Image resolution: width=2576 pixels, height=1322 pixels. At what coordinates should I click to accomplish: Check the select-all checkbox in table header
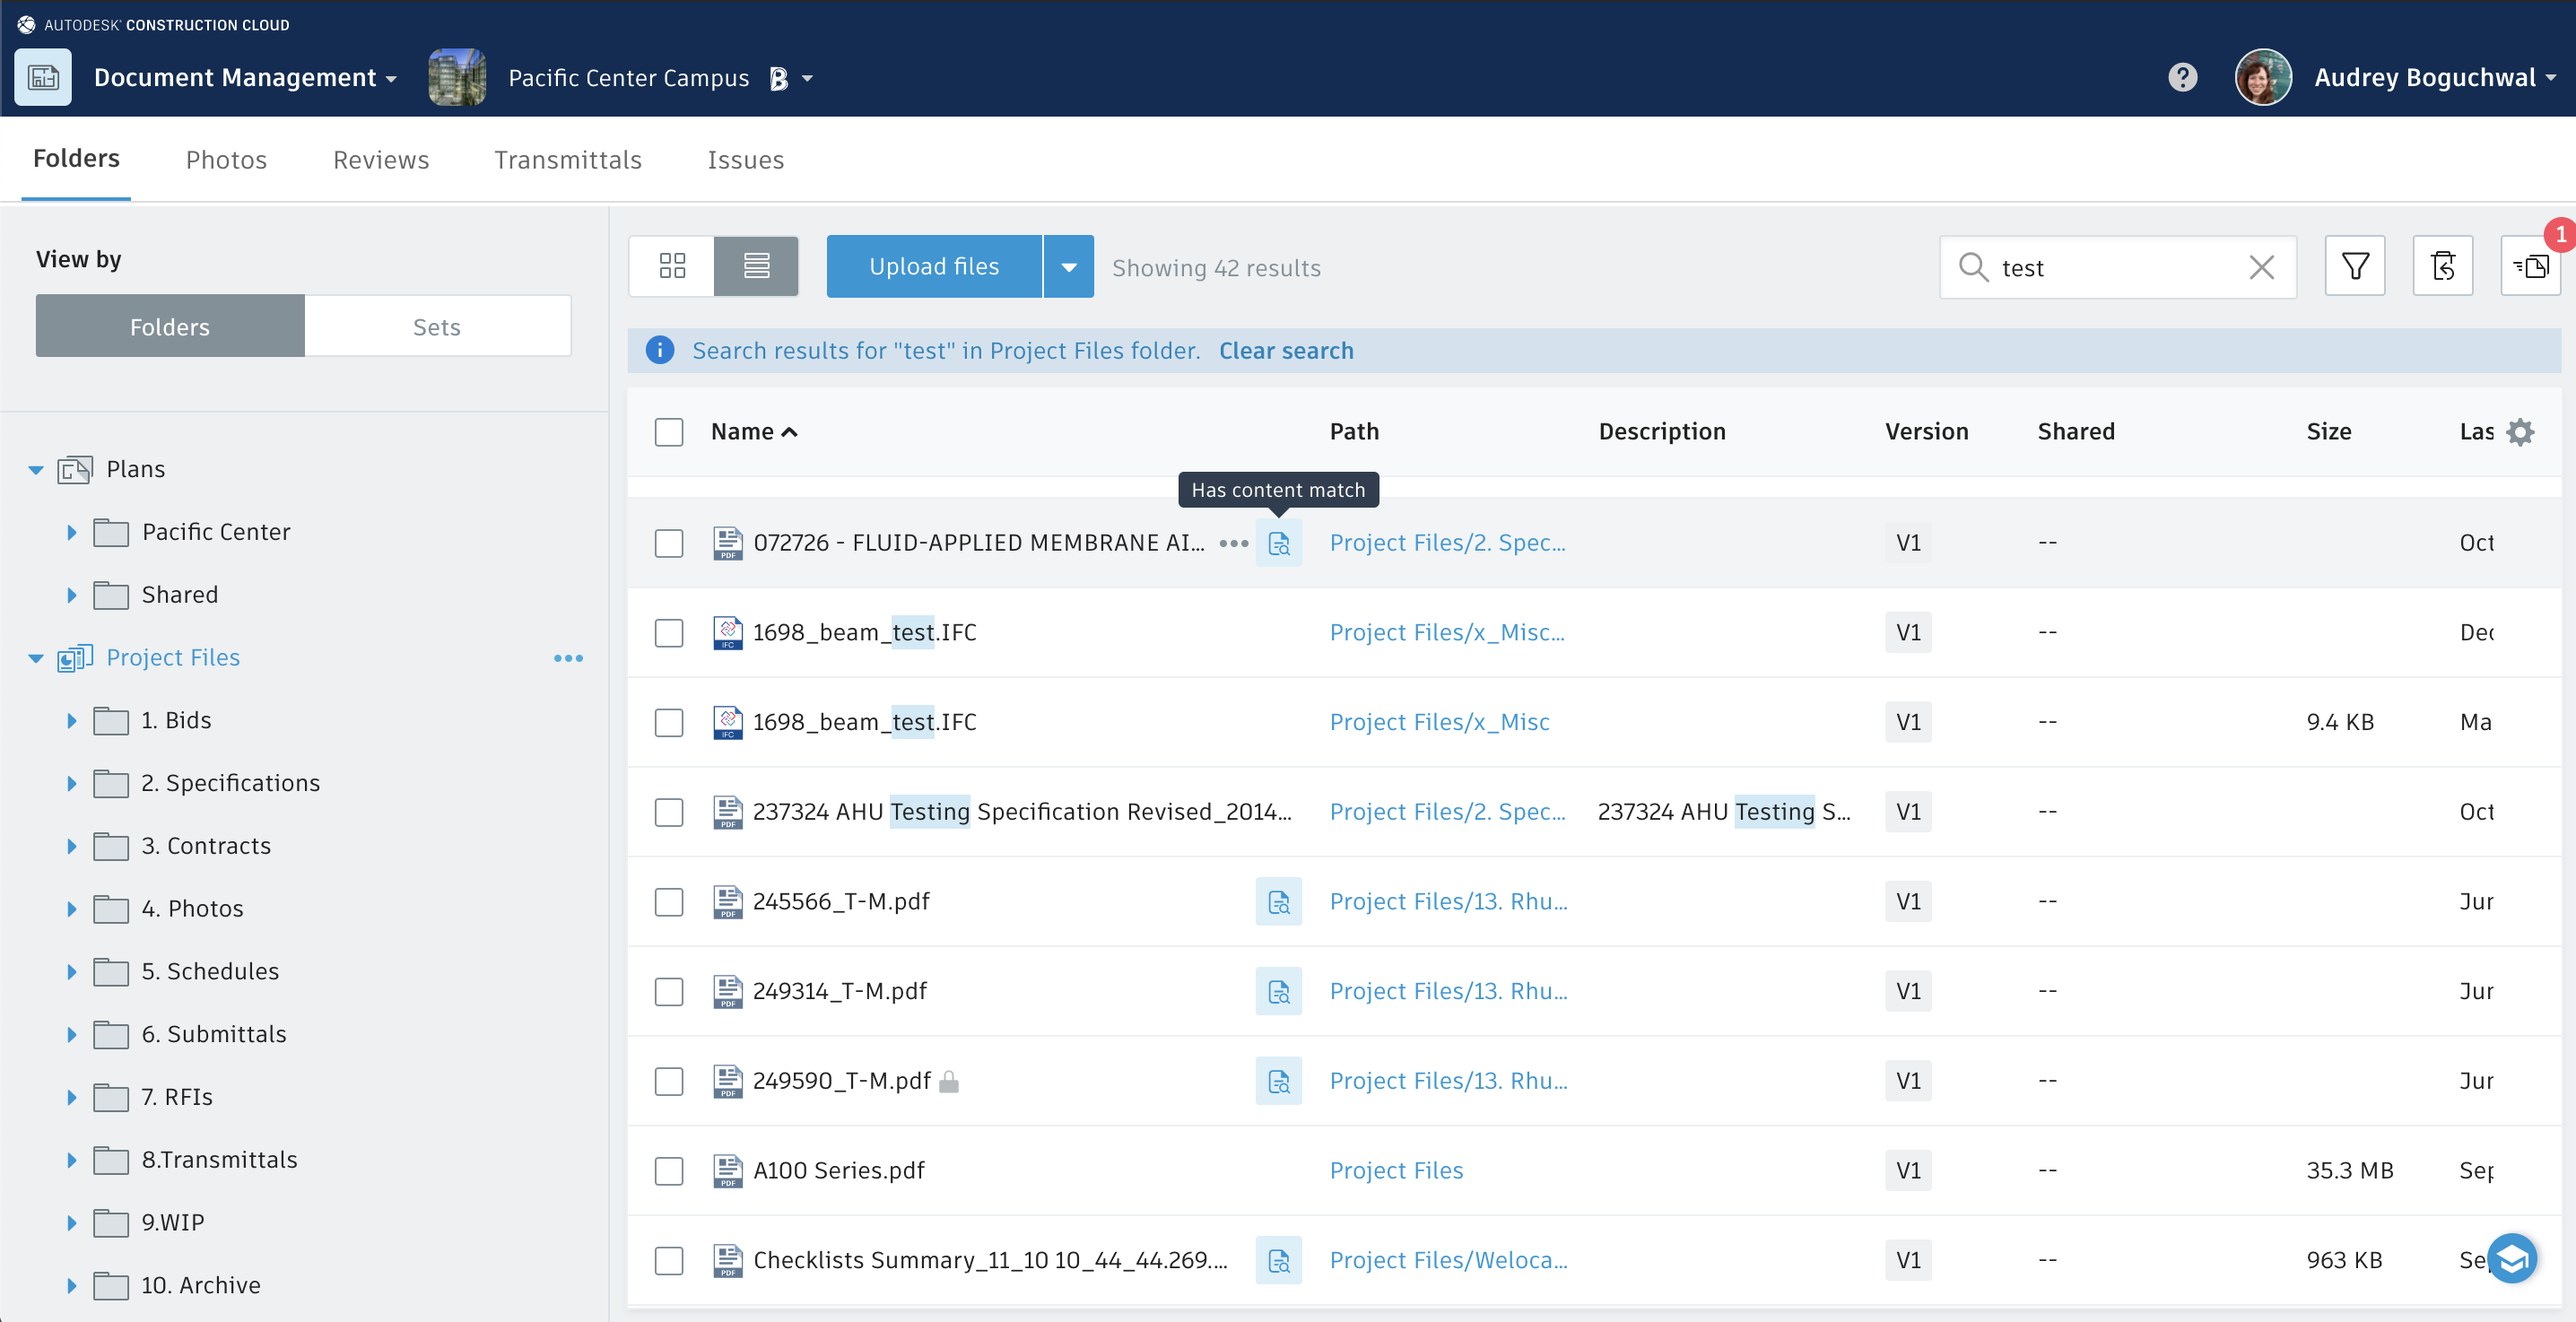tap(669, 431)
